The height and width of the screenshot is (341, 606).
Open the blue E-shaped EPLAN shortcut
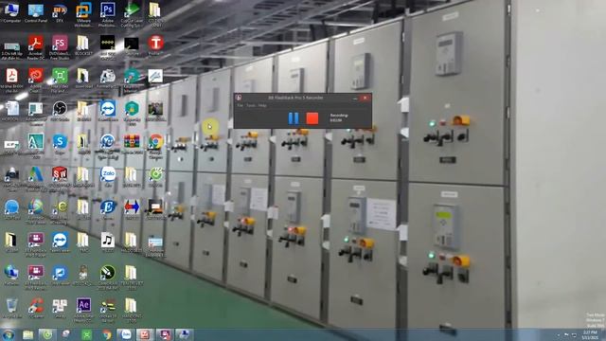(107, 209)
